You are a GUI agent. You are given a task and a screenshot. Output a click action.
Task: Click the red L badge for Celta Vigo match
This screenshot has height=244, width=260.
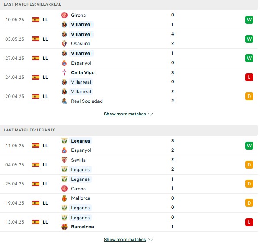249,77
